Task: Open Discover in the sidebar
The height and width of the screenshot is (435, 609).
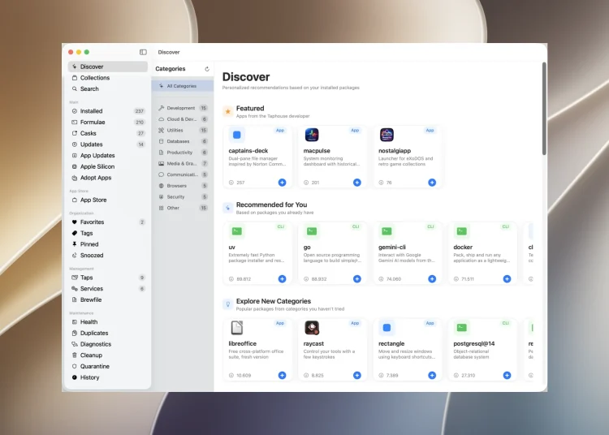Action: point(107,67)
